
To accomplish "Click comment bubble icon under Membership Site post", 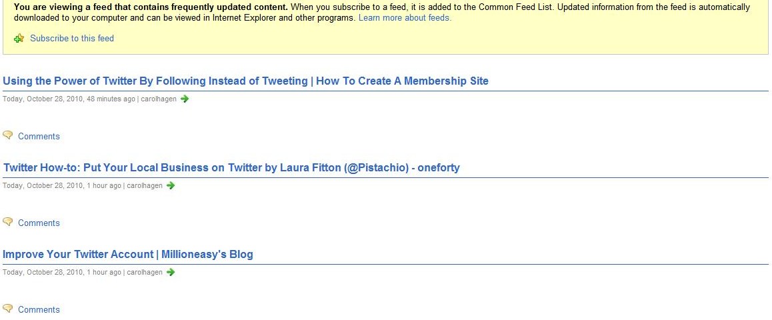I will click(x=7, y=135).
